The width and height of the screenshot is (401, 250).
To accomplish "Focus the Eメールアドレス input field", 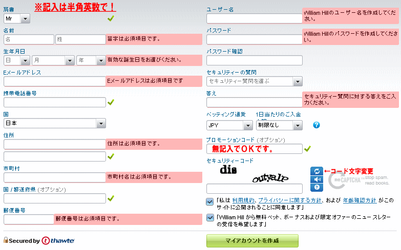I will click(x=55, y=81).
